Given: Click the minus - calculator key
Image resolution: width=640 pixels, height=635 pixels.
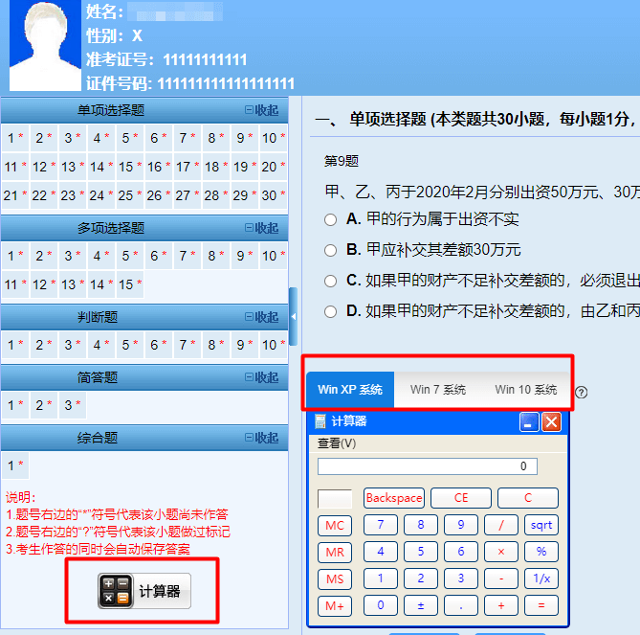Looking at the screenshot, I should [501, 578].
